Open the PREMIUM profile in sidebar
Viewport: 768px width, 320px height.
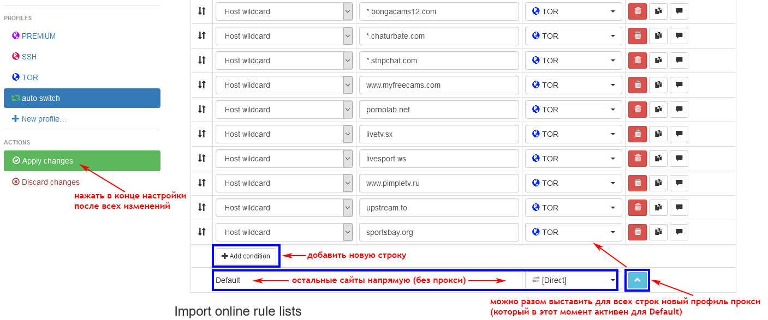pyautogui.click(x=38, y=36)
